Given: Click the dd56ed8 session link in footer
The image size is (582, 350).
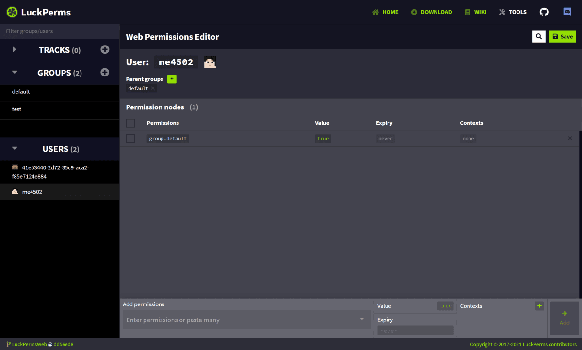Looking at the screenshot, I should (x=63, y=344).
